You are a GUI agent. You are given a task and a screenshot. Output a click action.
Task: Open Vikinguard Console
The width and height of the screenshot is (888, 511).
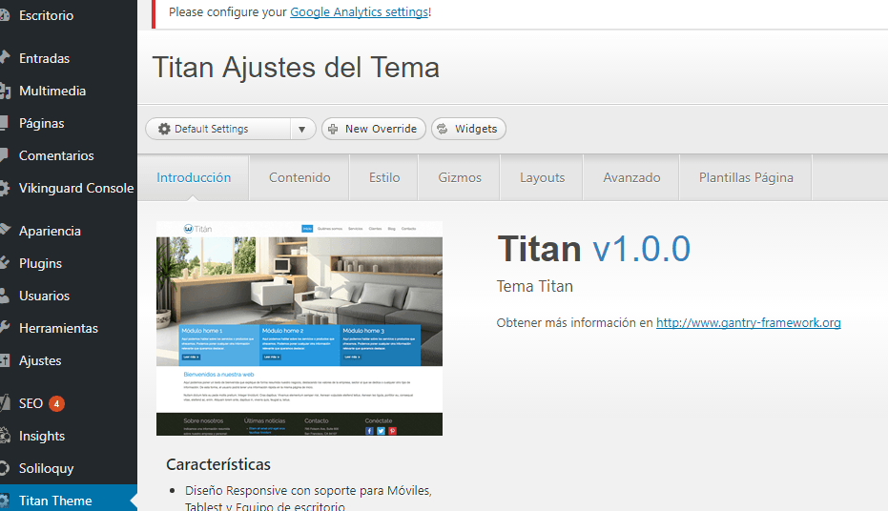coord(76,188)
